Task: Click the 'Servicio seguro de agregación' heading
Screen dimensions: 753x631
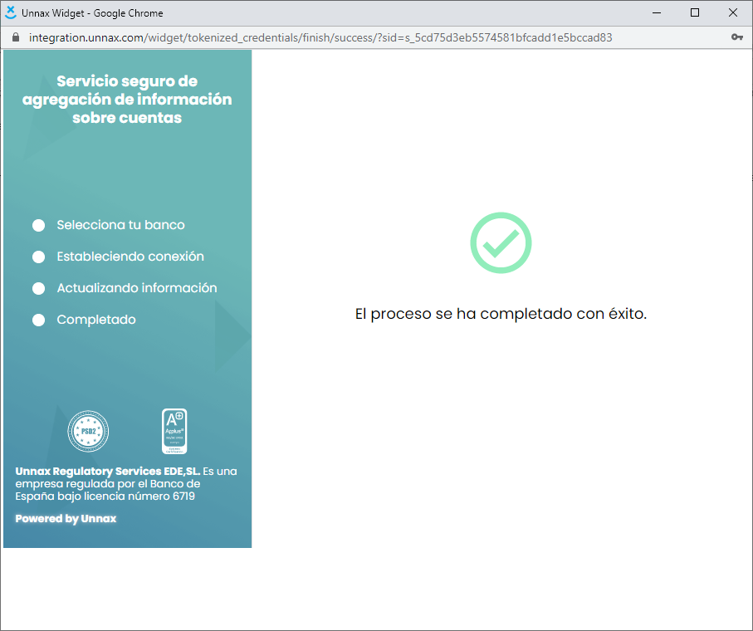Action: click(x=127, y=99)
